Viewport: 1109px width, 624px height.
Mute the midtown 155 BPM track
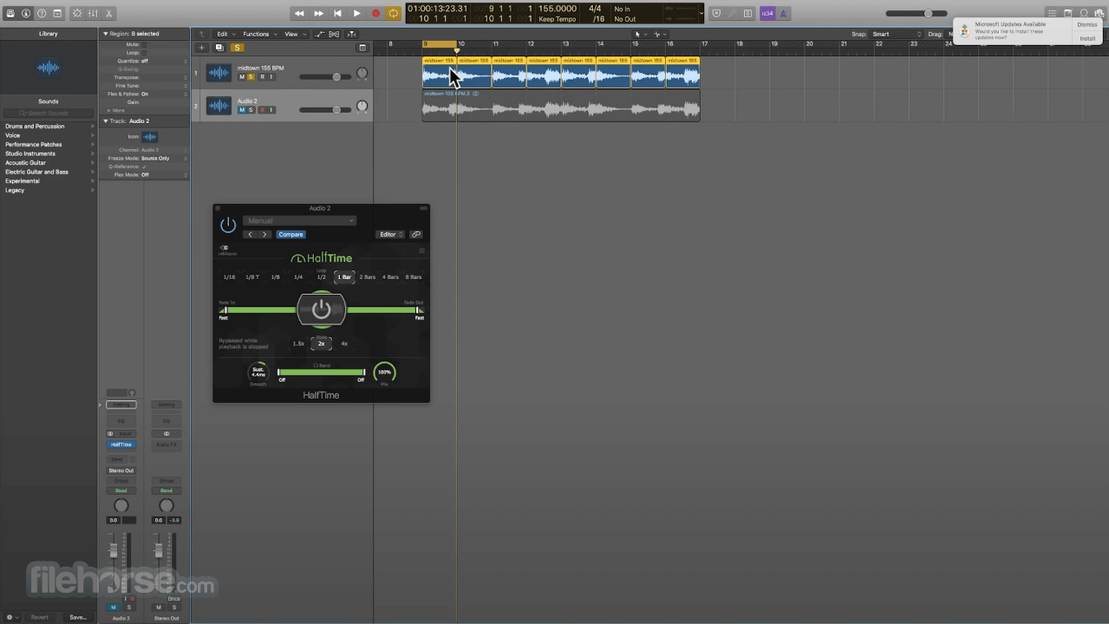(x=242, y=77)
